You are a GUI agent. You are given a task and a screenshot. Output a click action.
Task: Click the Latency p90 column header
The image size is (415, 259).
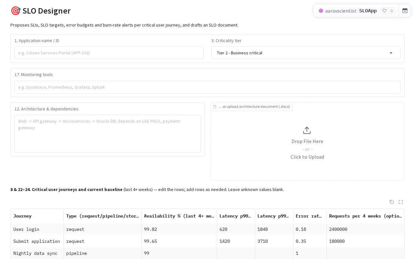(236, 216)
